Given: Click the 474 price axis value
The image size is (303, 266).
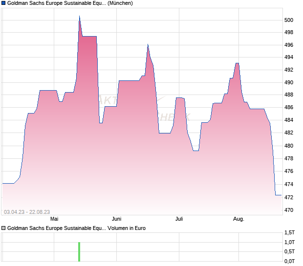Looking at the screenshot, I should 289,184.
